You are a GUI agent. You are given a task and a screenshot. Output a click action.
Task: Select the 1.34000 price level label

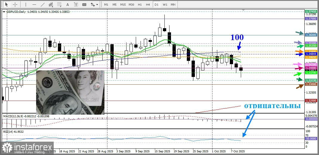[x=311, y=68]
